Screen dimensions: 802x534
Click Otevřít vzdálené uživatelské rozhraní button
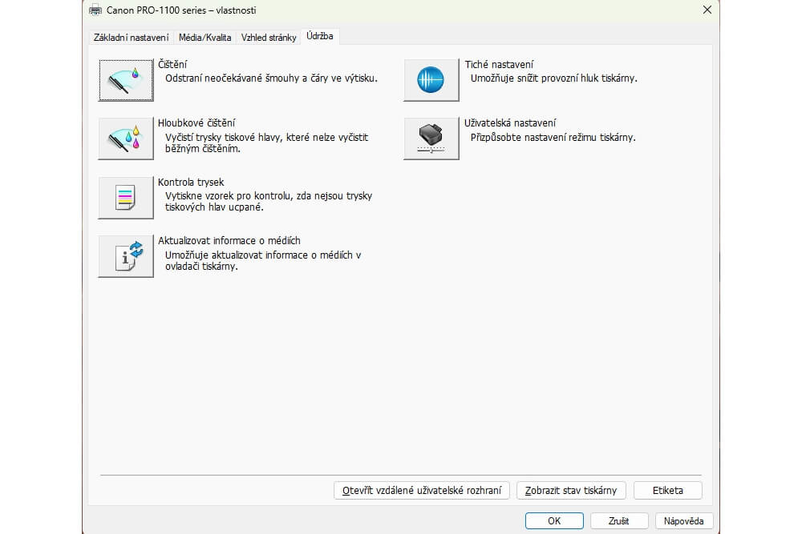422,491
